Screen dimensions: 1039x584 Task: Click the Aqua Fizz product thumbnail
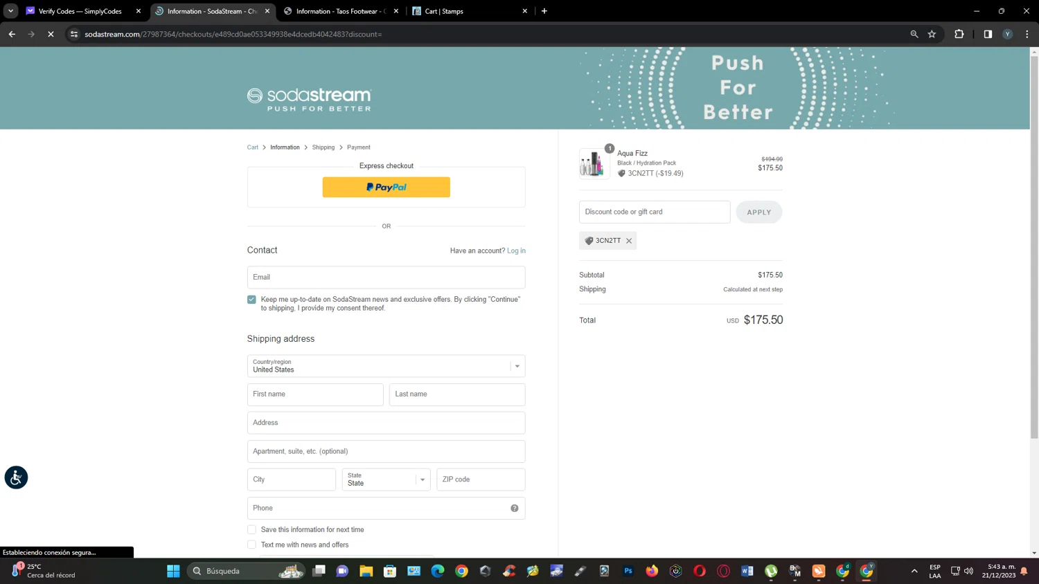tap(594, 164)
